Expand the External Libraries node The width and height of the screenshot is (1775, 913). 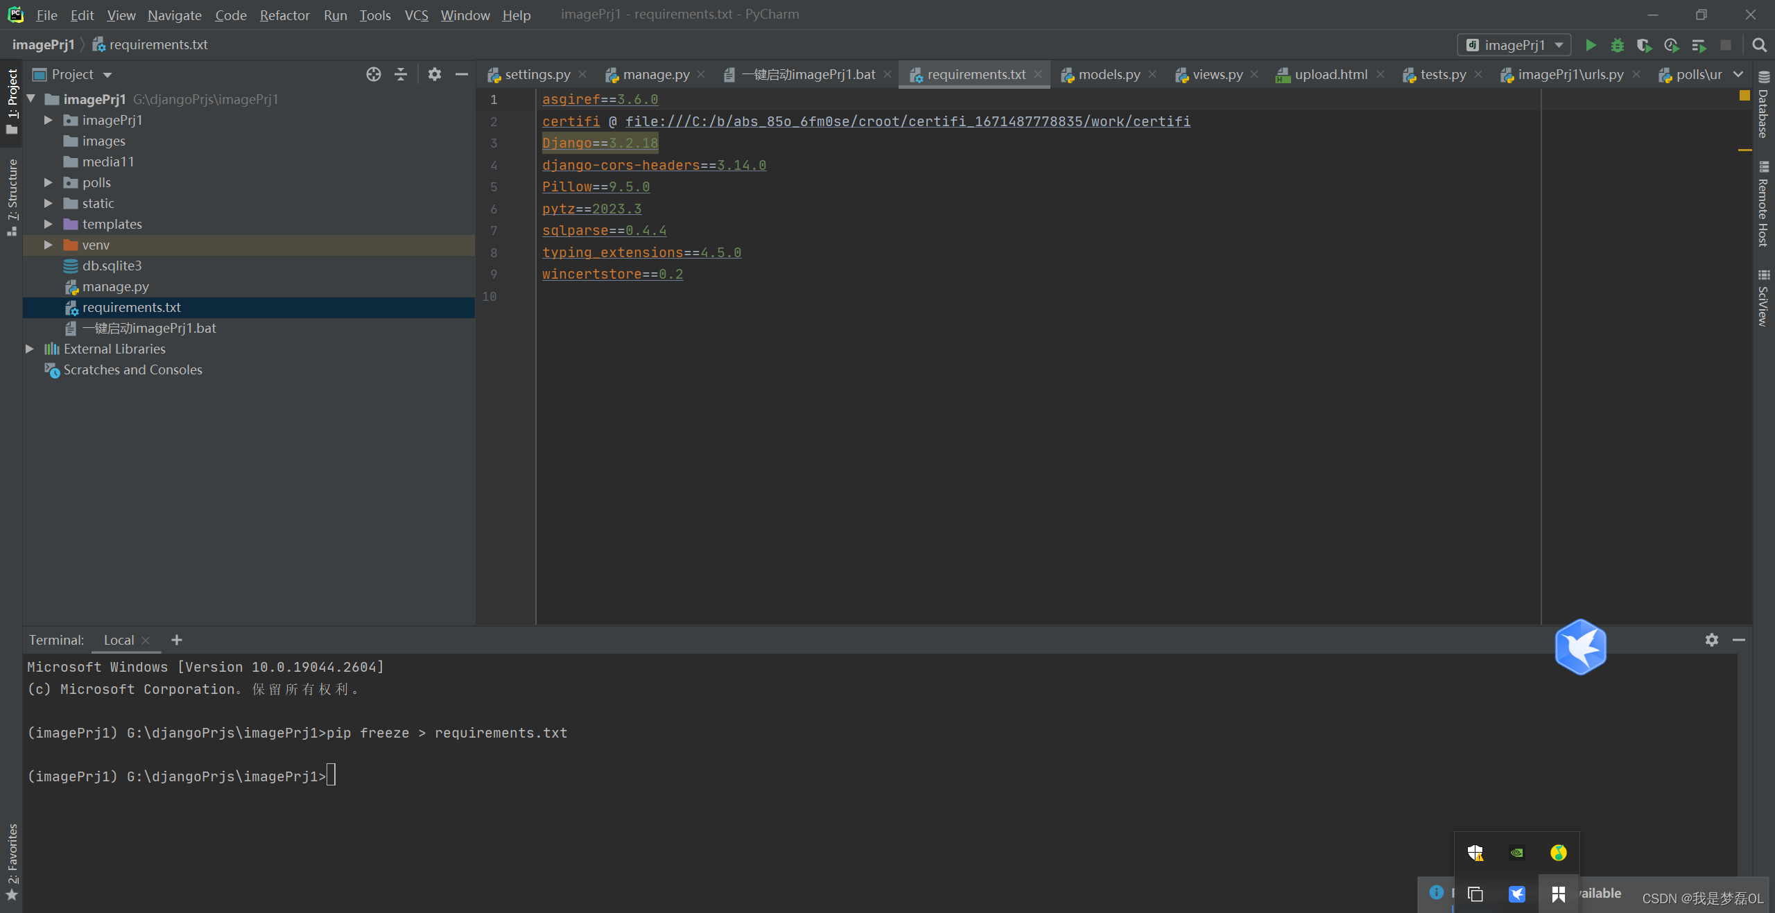(30, 349)
